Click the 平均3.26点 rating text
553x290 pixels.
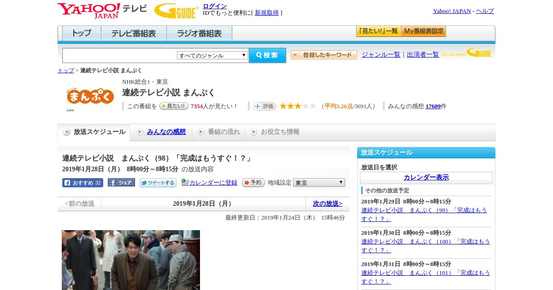[x=339, y=106]
